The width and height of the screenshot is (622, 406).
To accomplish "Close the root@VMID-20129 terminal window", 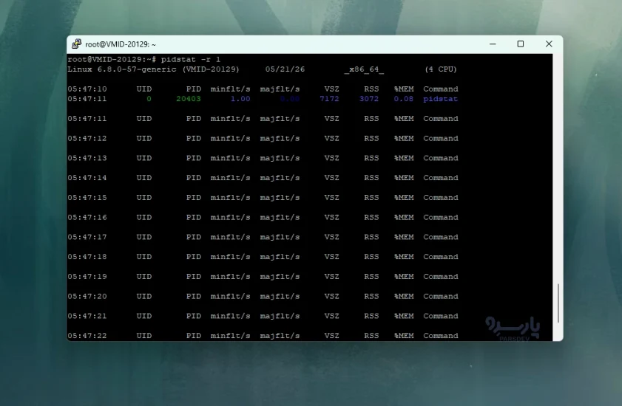I will tap(549, 44).
